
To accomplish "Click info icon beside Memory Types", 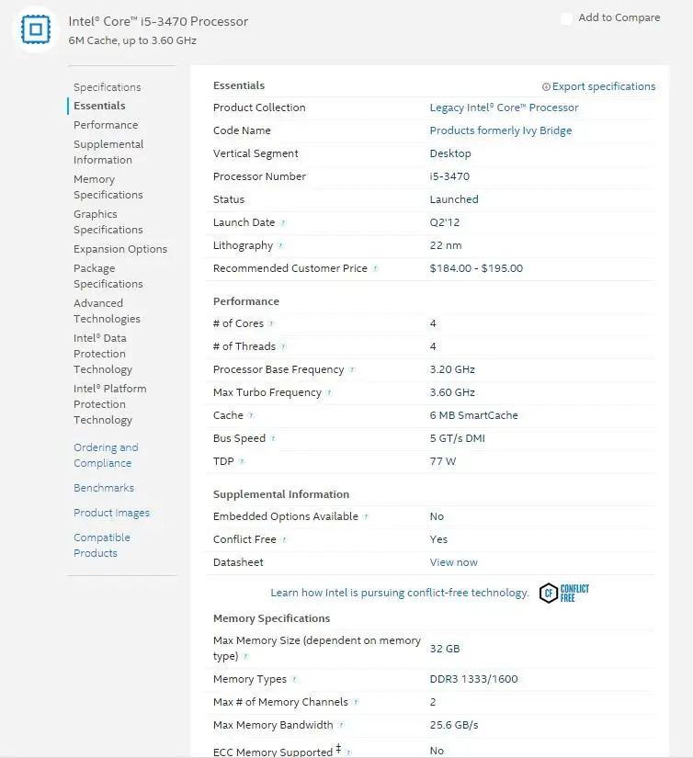I will pos(294,679).
